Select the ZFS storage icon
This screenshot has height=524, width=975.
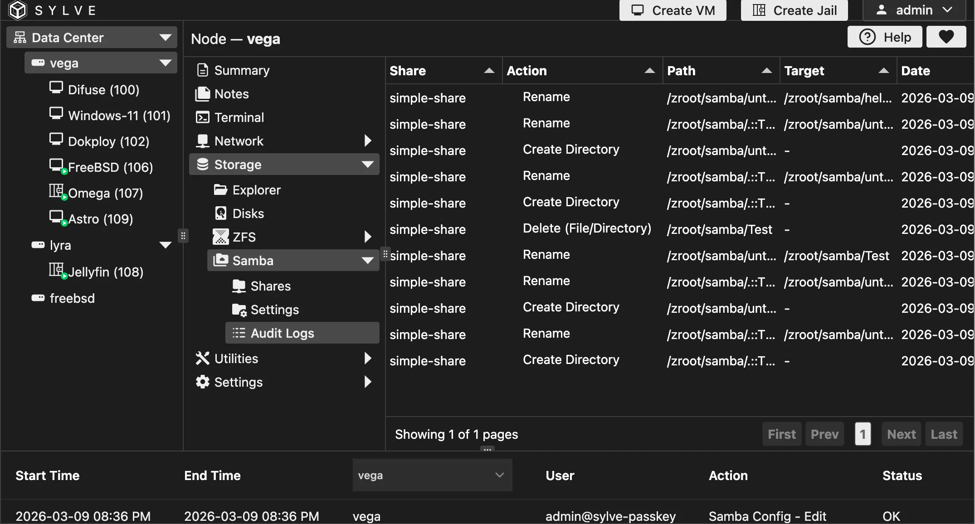220,237
